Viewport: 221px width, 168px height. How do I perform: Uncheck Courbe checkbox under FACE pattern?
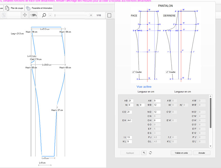coord(134,72)
